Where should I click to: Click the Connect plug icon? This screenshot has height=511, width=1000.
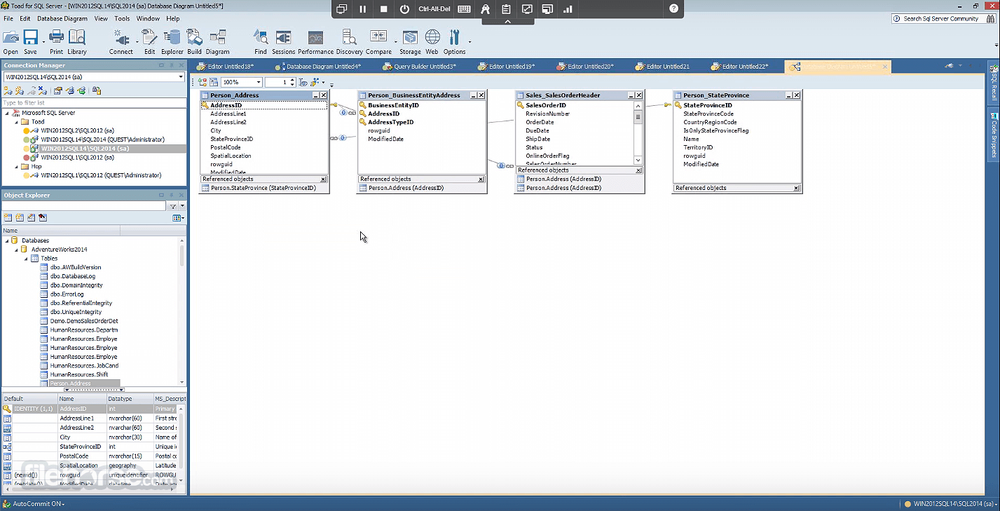pos(121,41)
